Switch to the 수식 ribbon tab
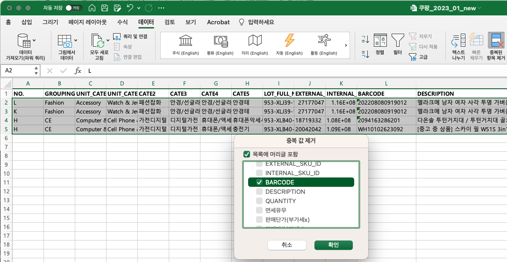The image size is (507, 262). coord(122,22)
